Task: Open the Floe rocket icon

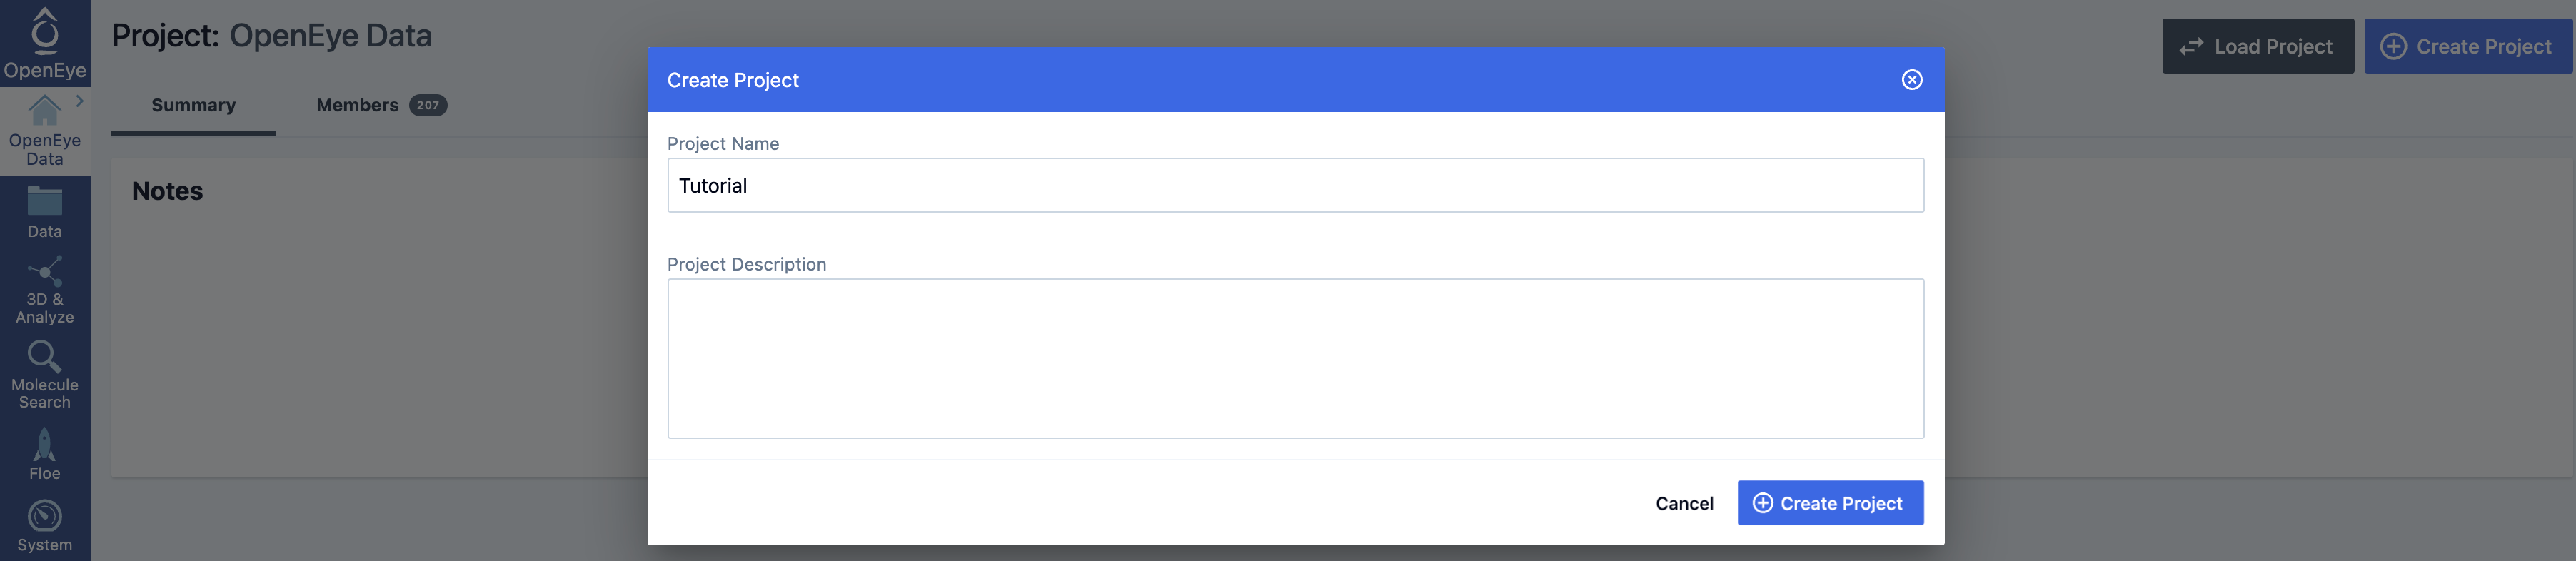Action: pyautogui.click(x=44, y=444)
